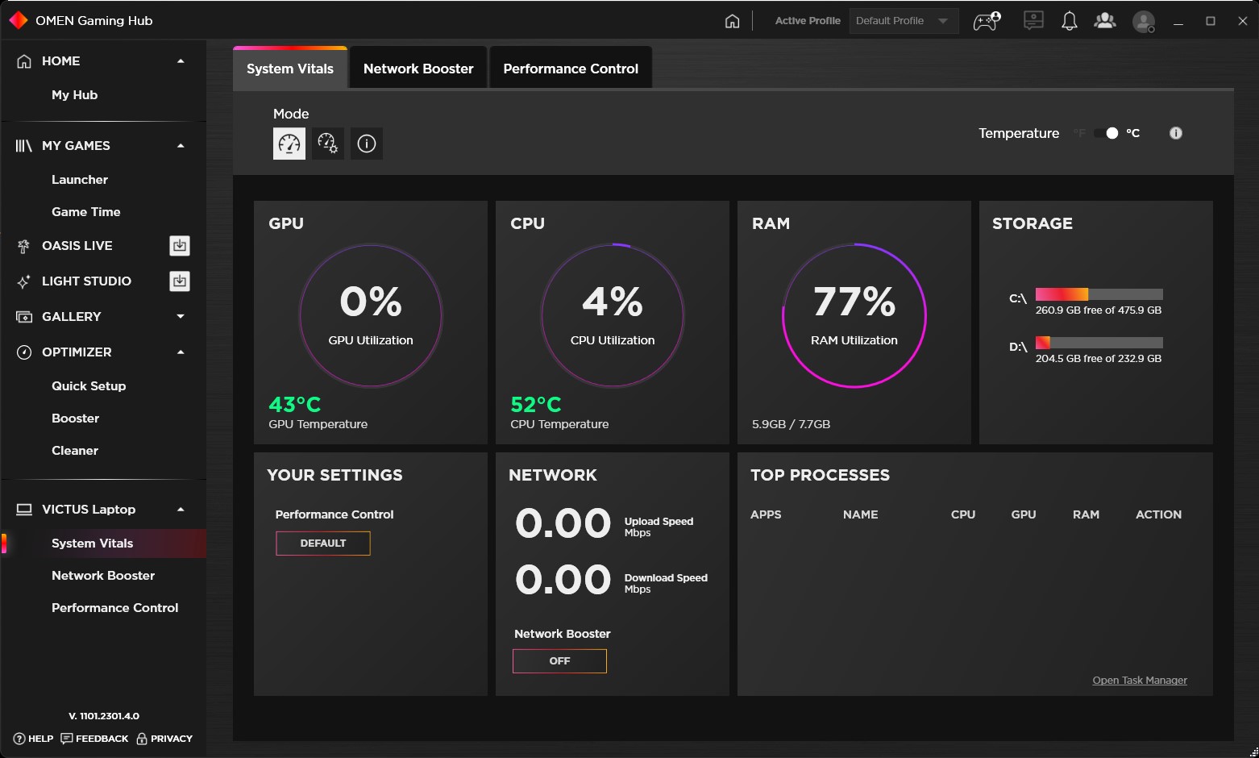Toggle Temperature unit switch between °F and °C
Viewport: 1259px width, 758px height.
click(1106, 133)
